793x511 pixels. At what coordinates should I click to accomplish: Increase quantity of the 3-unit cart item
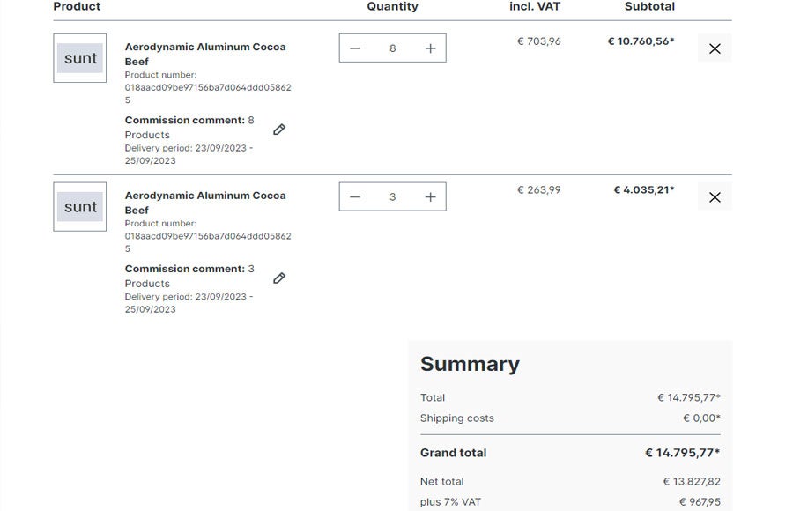click(430, 197)
